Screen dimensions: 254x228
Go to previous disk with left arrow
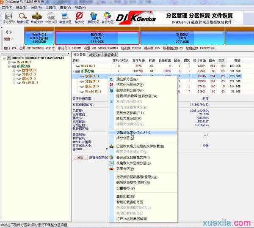7,32
